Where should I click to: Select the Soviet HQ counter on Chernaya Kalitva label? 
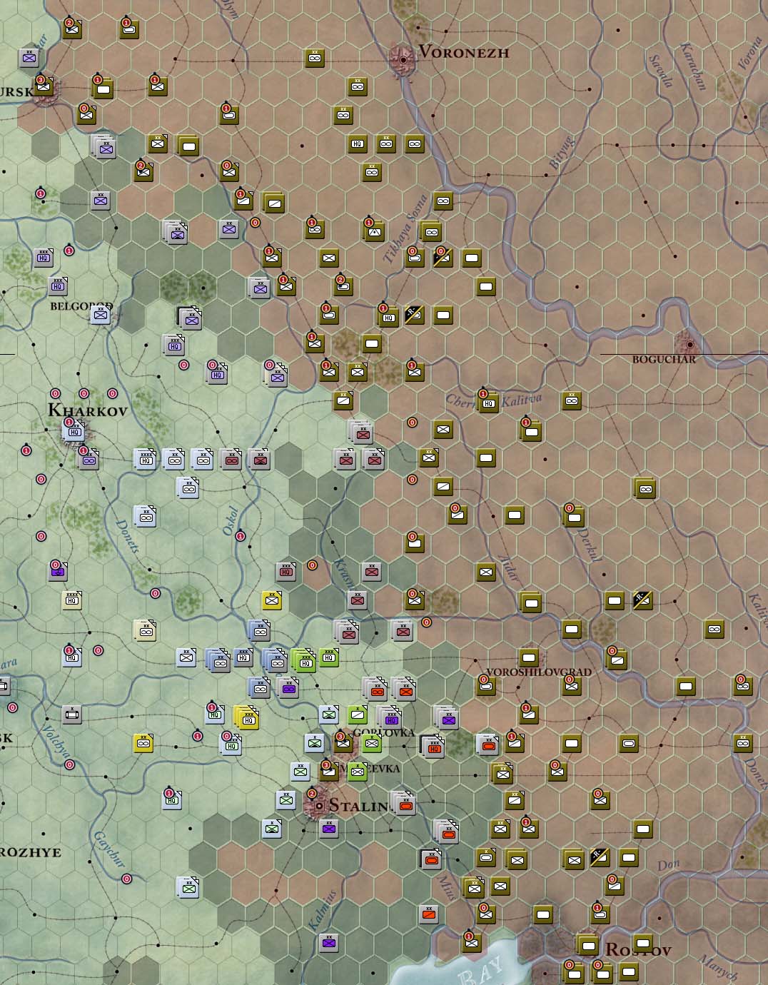point(488,402)
